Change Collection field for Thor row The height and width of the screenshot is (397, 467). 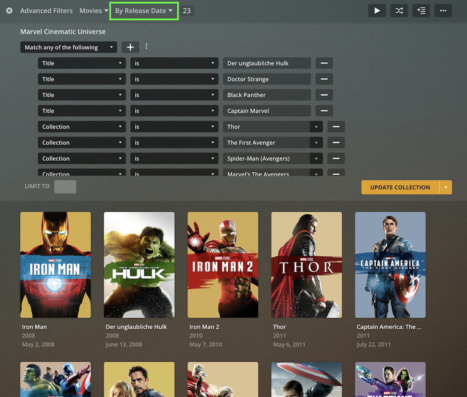tap(82, 127)
